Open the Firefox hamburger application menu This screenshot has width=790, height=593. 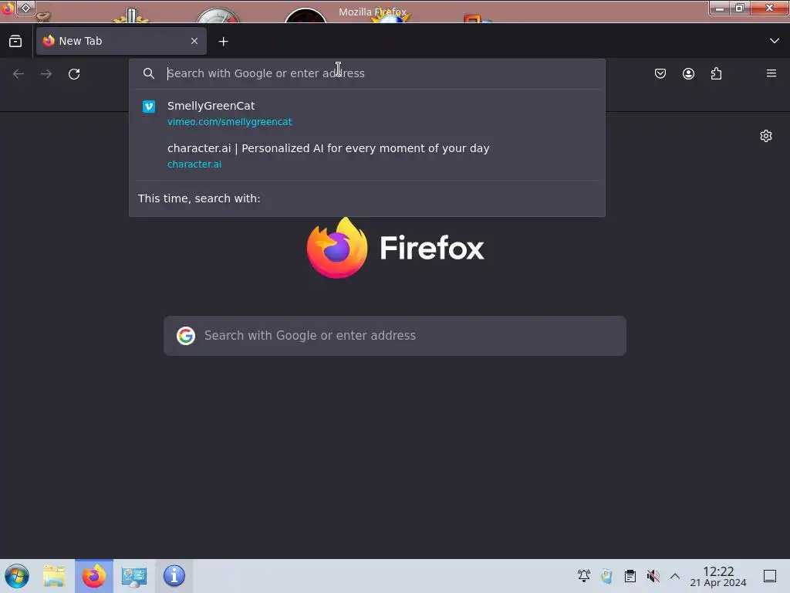[771, 73]
